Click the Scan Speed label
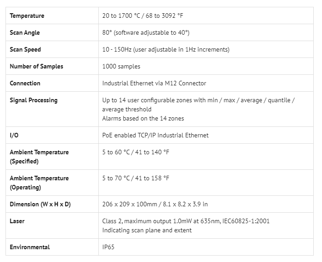 click(x=25, y=50)
